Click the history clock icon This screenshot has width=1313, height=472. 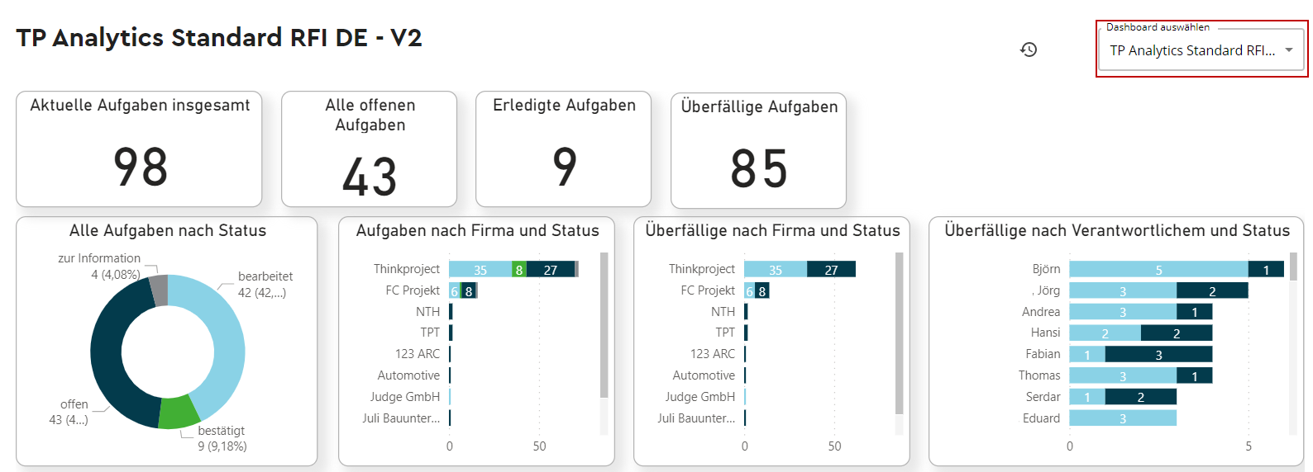(1029, 50)
